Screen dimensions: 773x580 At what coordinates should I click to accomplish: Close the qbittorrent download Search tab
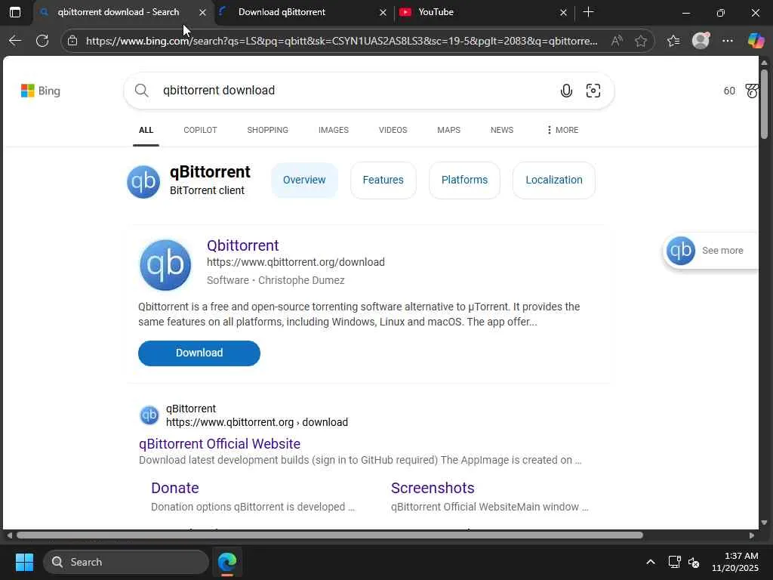(202, 12)
